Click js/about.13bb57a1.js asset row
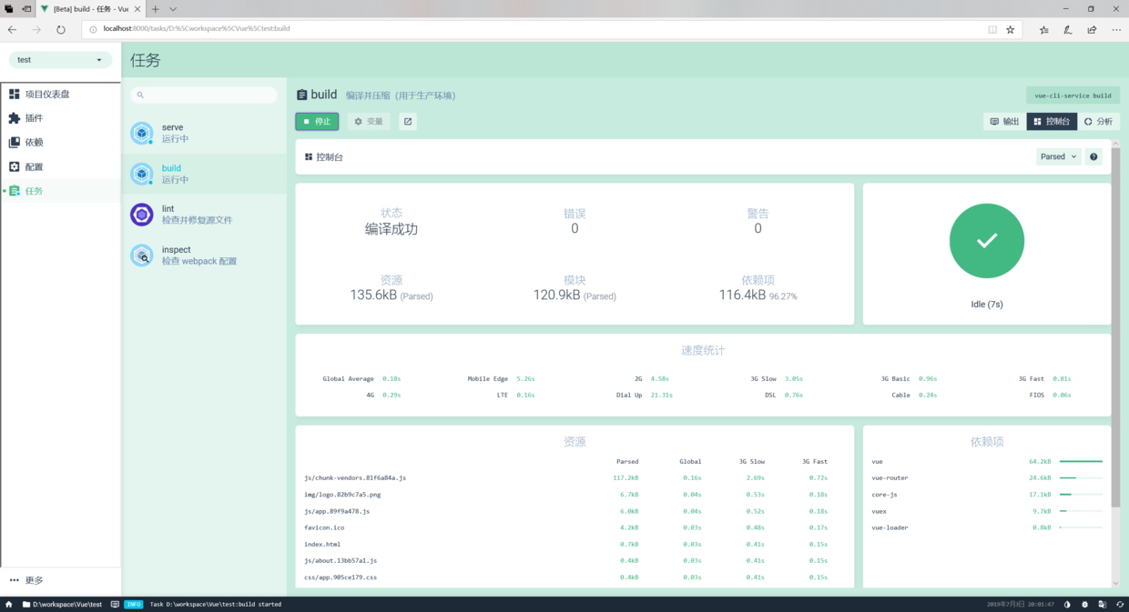Screen dimensions: 1129x612 coord(575,561)
